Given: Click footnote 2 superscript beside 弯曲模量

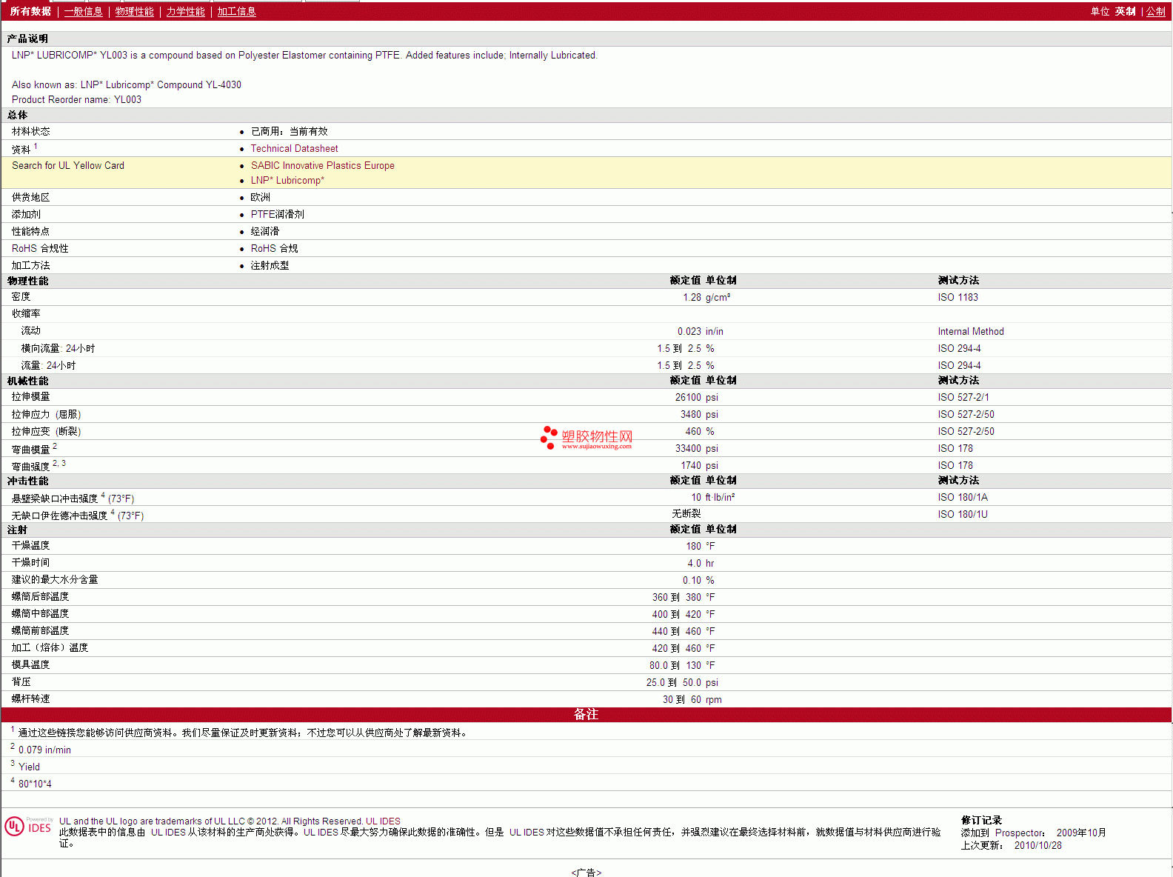Looking at the screenshot, I should tap(55, 446).
